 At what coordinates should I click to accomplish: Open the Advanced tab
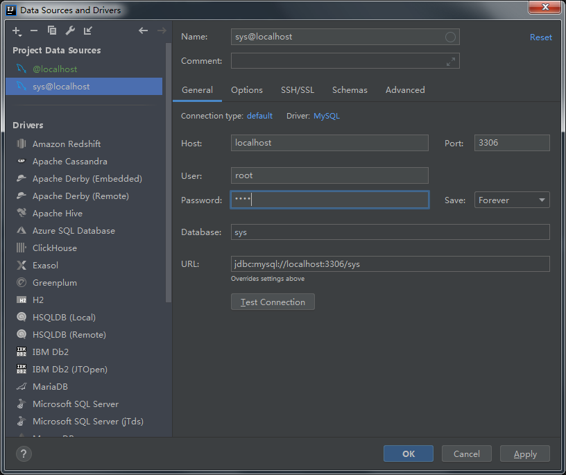pyautogui.click(x=405, y=90)
